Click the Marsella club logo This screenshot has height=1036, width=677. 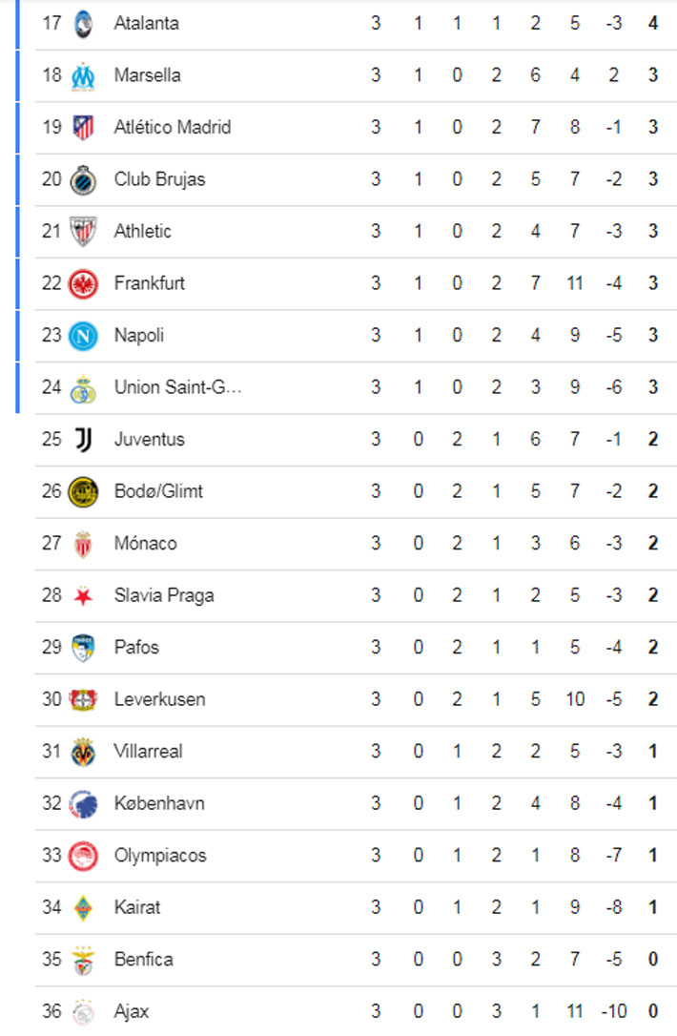click(84, 74)
